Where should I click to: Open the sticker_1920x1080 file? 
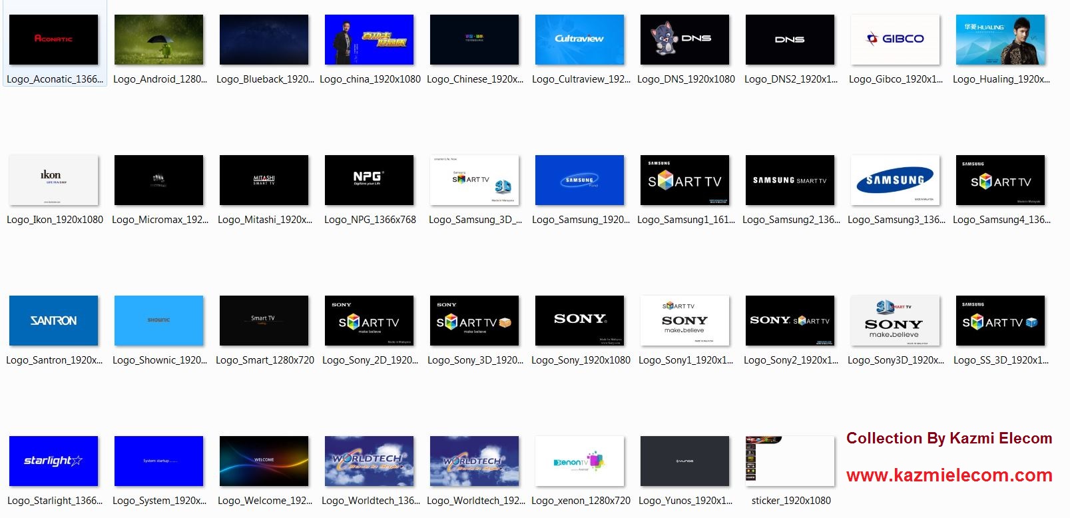[790, 461]
